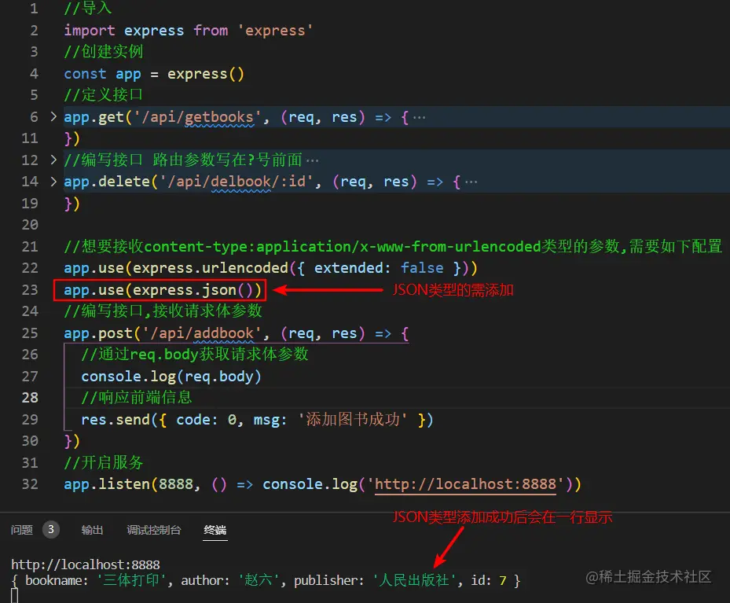Click ellipsis after getbooks folded block
This screenshot has height=603, width=730.
(x=419, y=117)
